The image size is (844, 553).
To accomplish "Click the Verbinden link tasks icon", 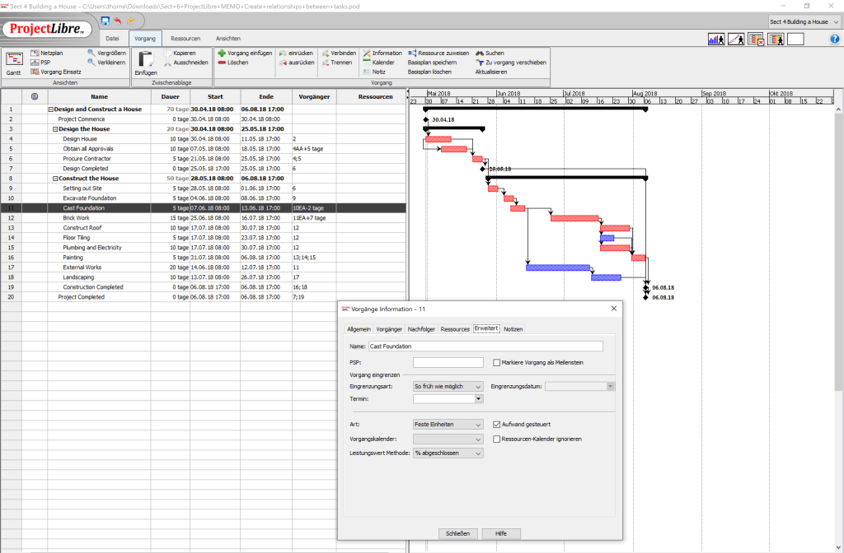I will pyautogui.click(x=326, y=53).
